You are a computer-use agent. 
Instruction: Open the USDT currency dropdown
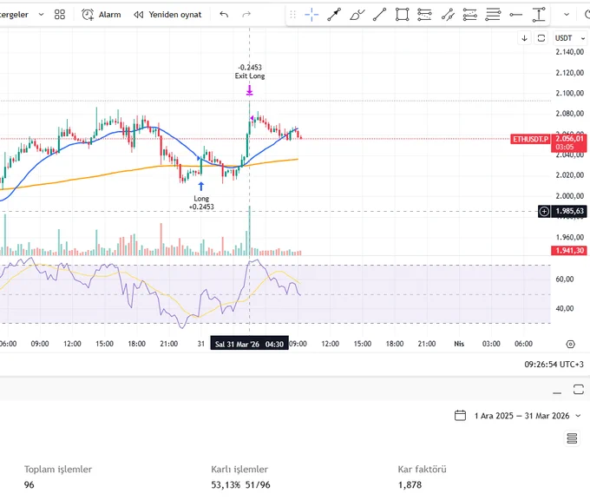pyautogui.click(x=570, y=38)
